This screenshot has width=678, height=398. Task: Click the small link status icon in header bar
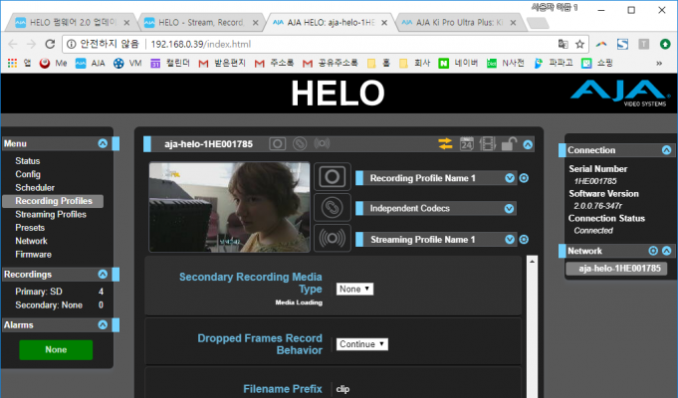click(x=300, y=143)
